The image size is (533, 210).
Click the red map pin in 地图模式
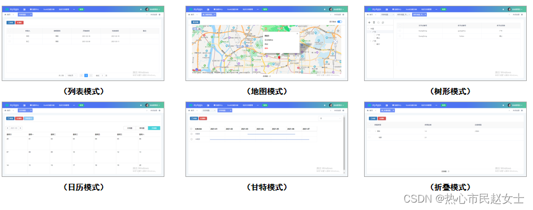coord(279,58)
